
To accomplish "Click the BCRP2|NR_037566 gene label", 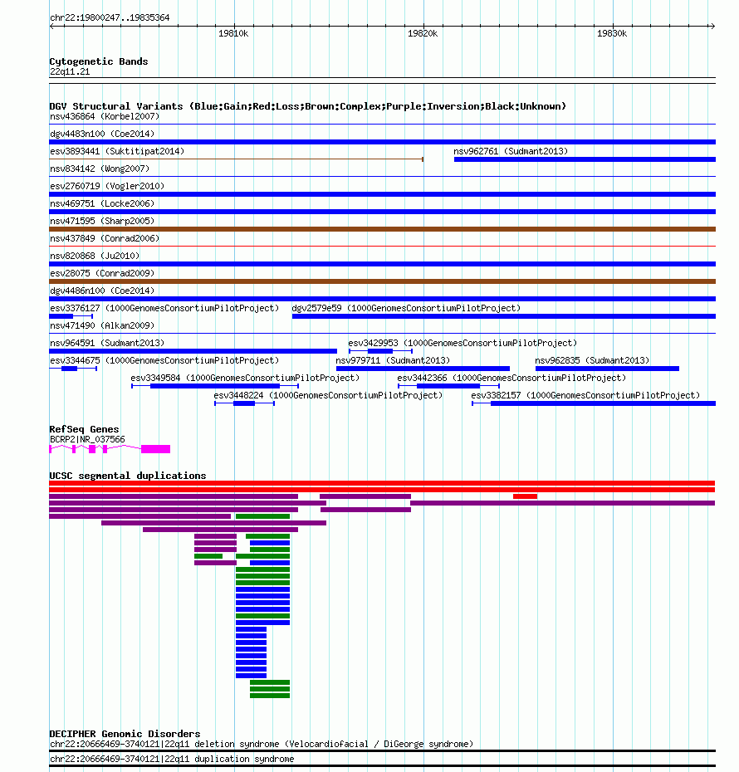I will [87, 439].
